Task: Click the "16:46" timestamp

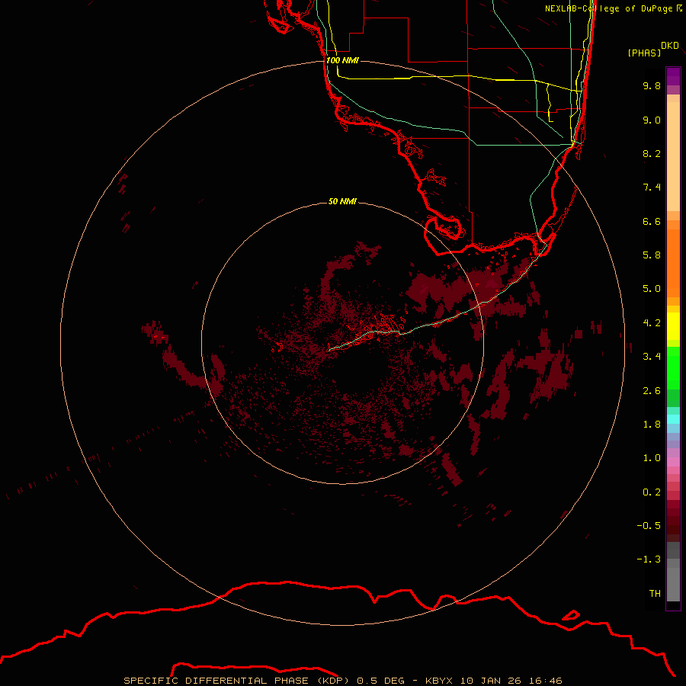Action: coord(545,681)
